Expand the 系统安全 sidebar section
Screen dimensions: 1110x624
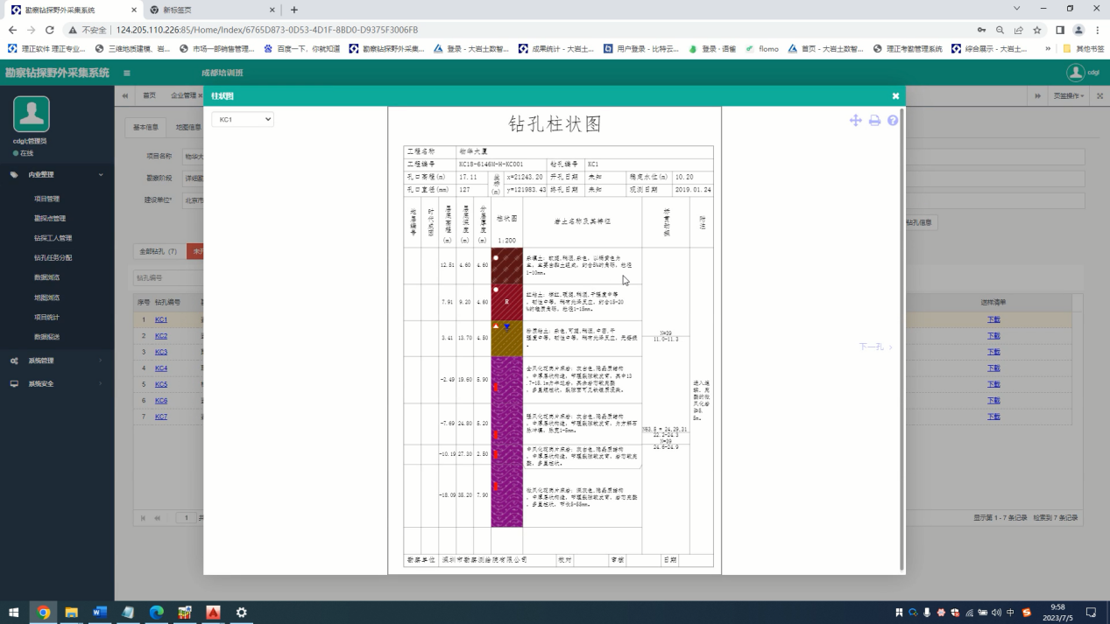pos(57,384)
